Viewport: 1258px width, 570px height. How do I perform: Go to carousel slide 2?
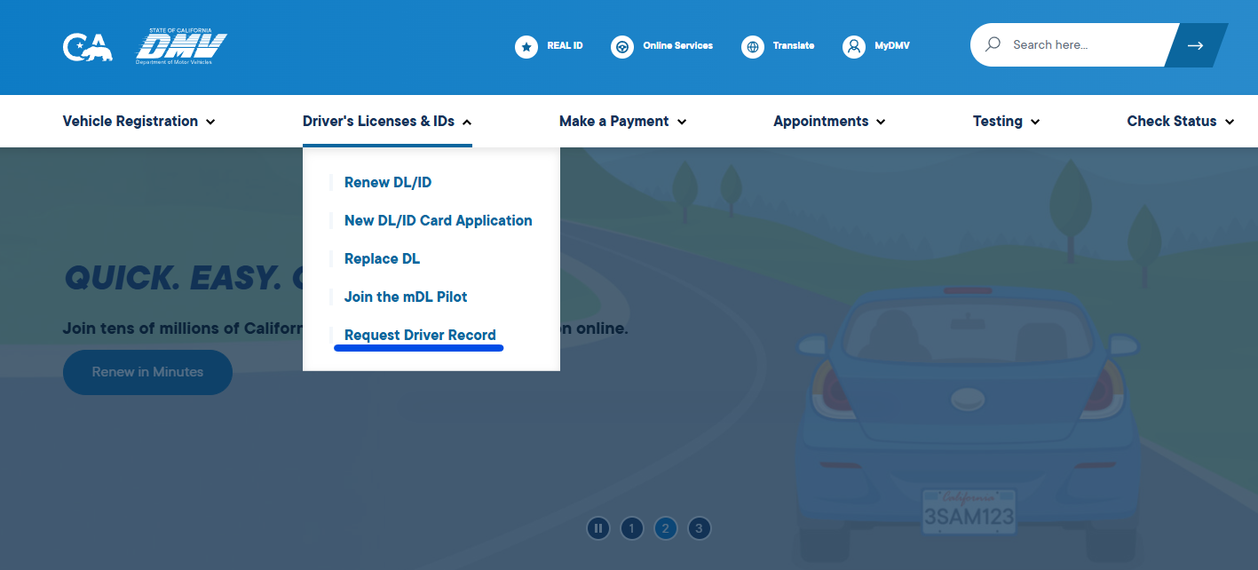pos(665,528)
